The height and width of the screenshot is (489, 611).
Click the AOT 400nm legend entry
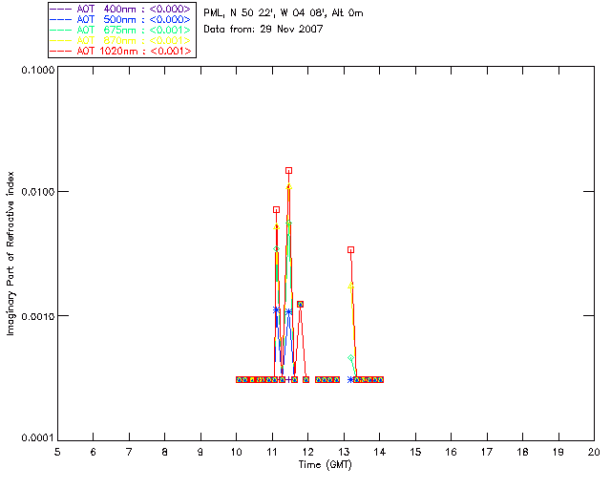(120, 9)
